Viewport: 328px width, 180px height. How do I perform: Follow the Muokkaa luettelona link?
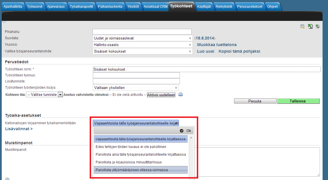[217, 45]
